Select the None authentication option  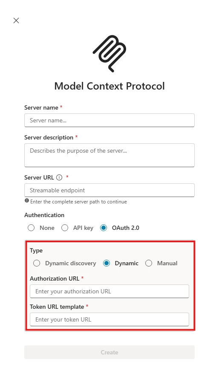[x=31, y=228]
